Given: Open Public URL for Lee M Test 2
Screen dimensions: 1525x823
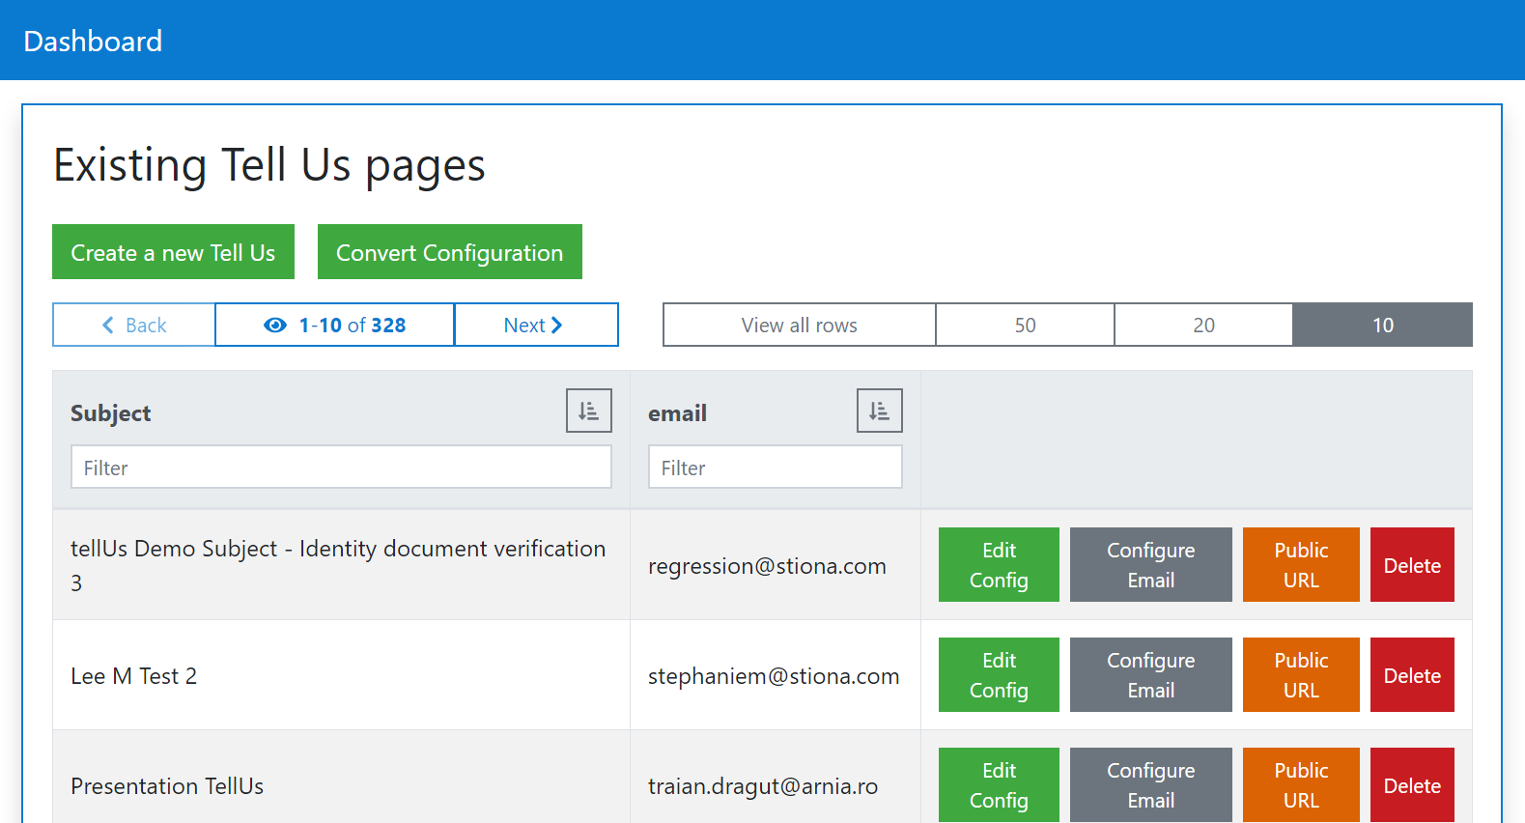Looking at the screenshot, I should [1300, 675].
